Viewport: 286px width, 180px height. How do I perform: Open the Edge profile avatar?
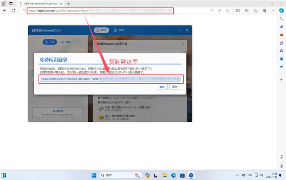click(4, 4)
